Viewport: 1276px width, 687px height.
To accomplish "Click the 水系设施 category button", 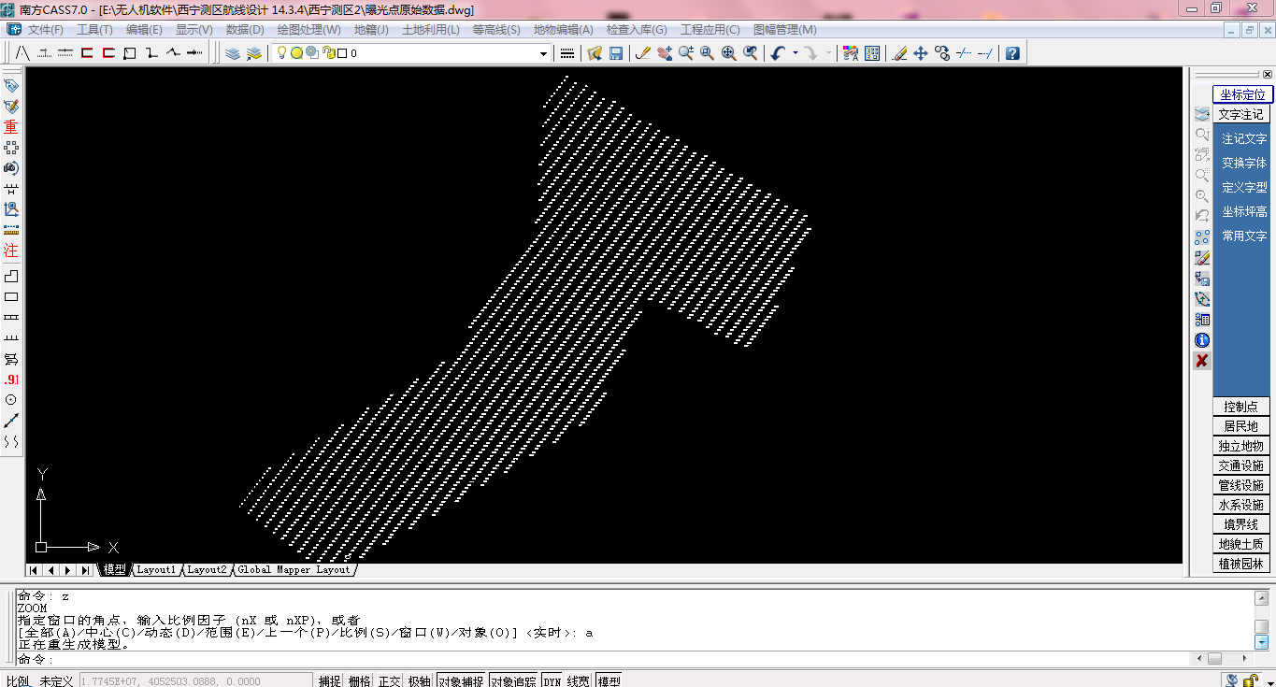I will tap(1241, 505).
